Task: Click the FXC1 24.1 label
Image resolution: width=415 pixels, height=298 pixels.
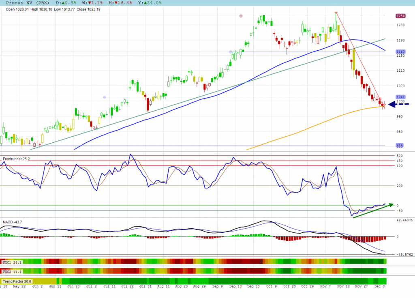Action: [x=12, y=262]
